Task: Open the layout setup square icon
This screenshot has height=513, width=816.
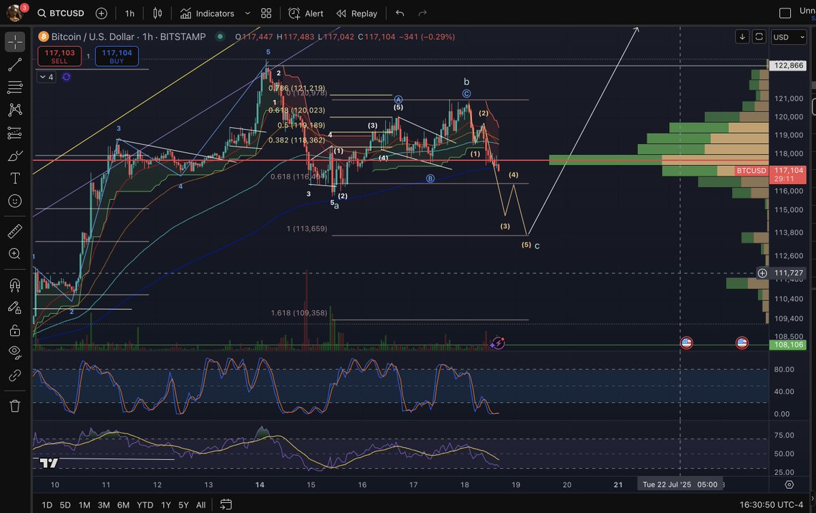Action: (x=785, y=14)
